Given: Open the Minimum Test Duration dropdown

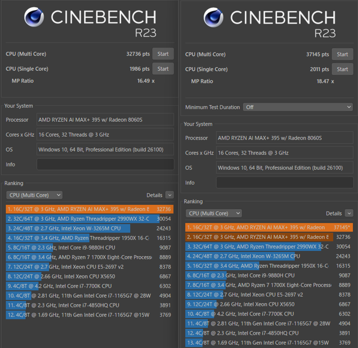Looking at the screenshot, I should (298, 107).
